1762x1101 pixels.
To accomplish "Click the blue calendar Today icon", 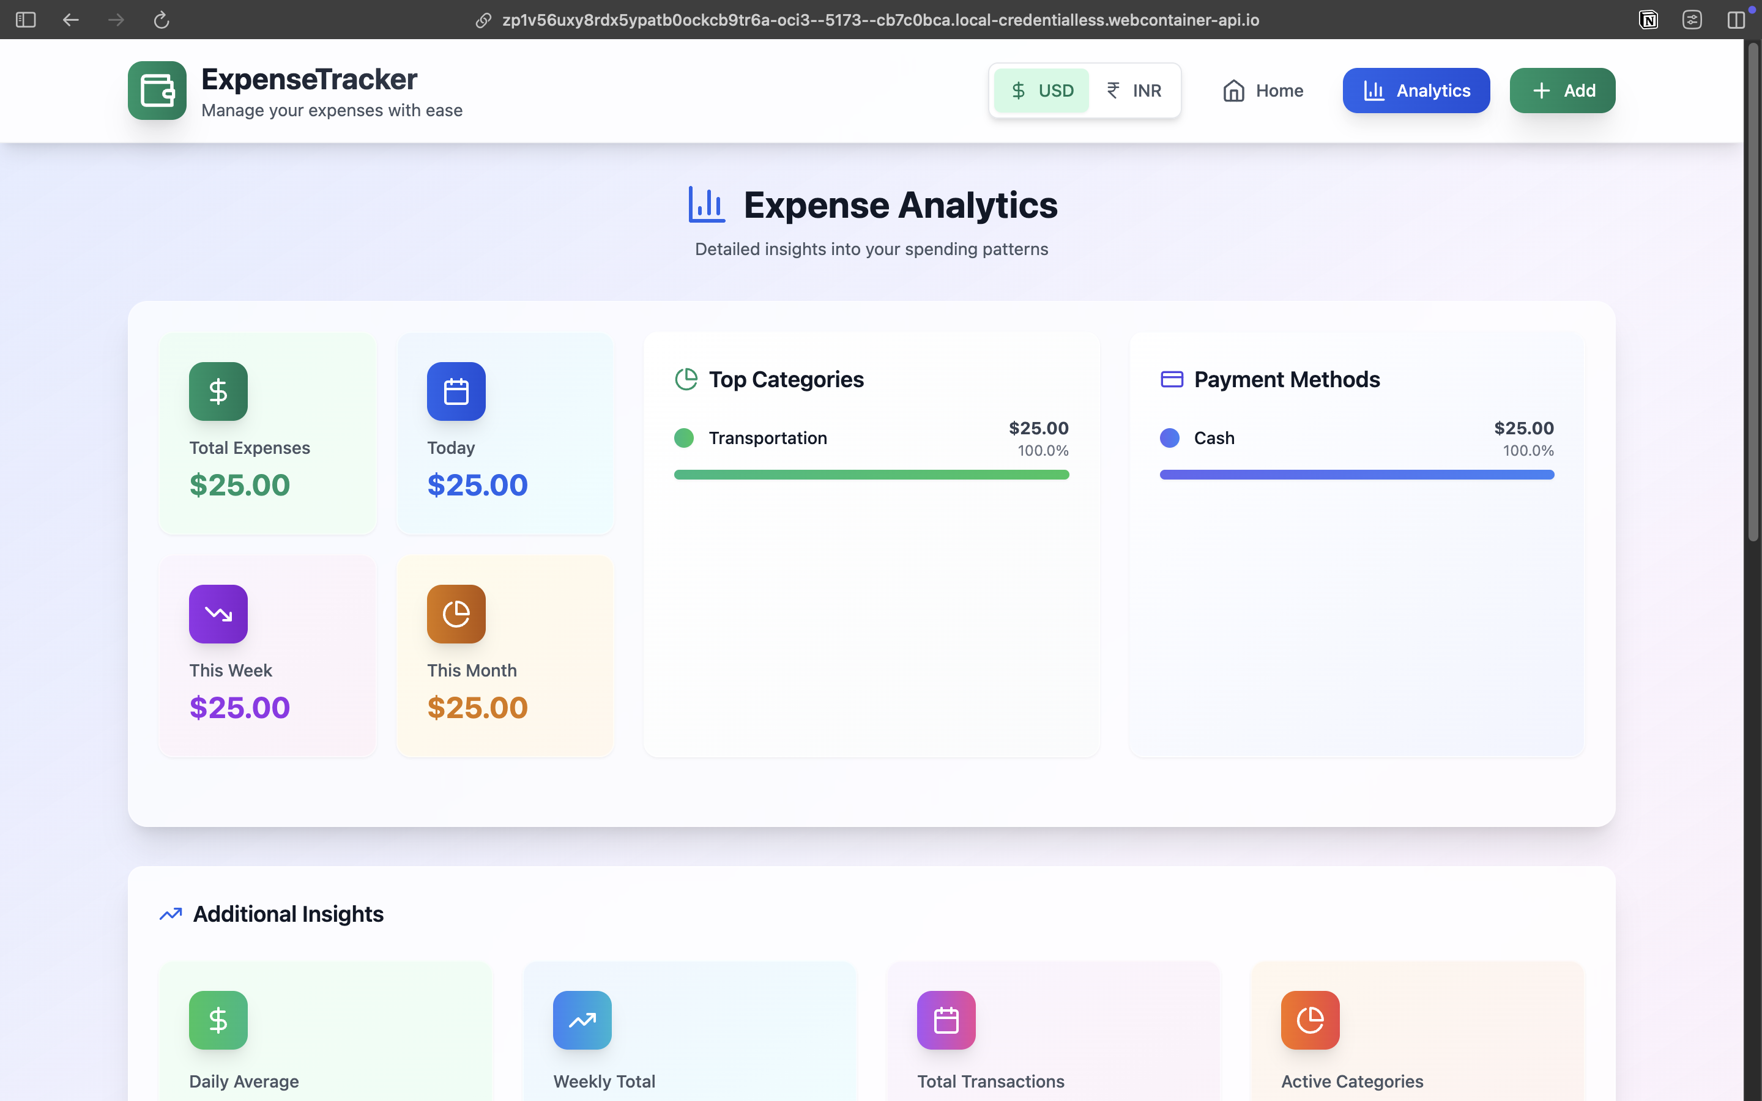I will point(456,391).
